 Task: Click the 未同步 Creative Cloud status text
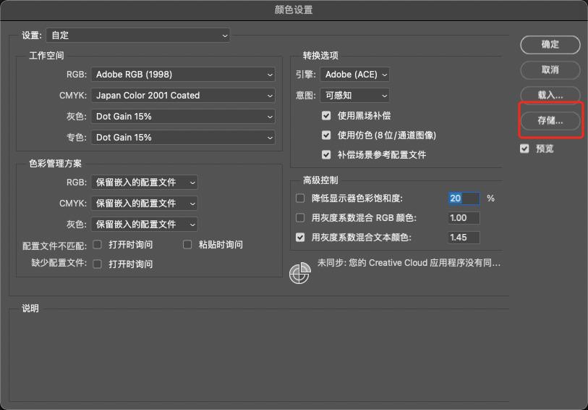(409, 263)
